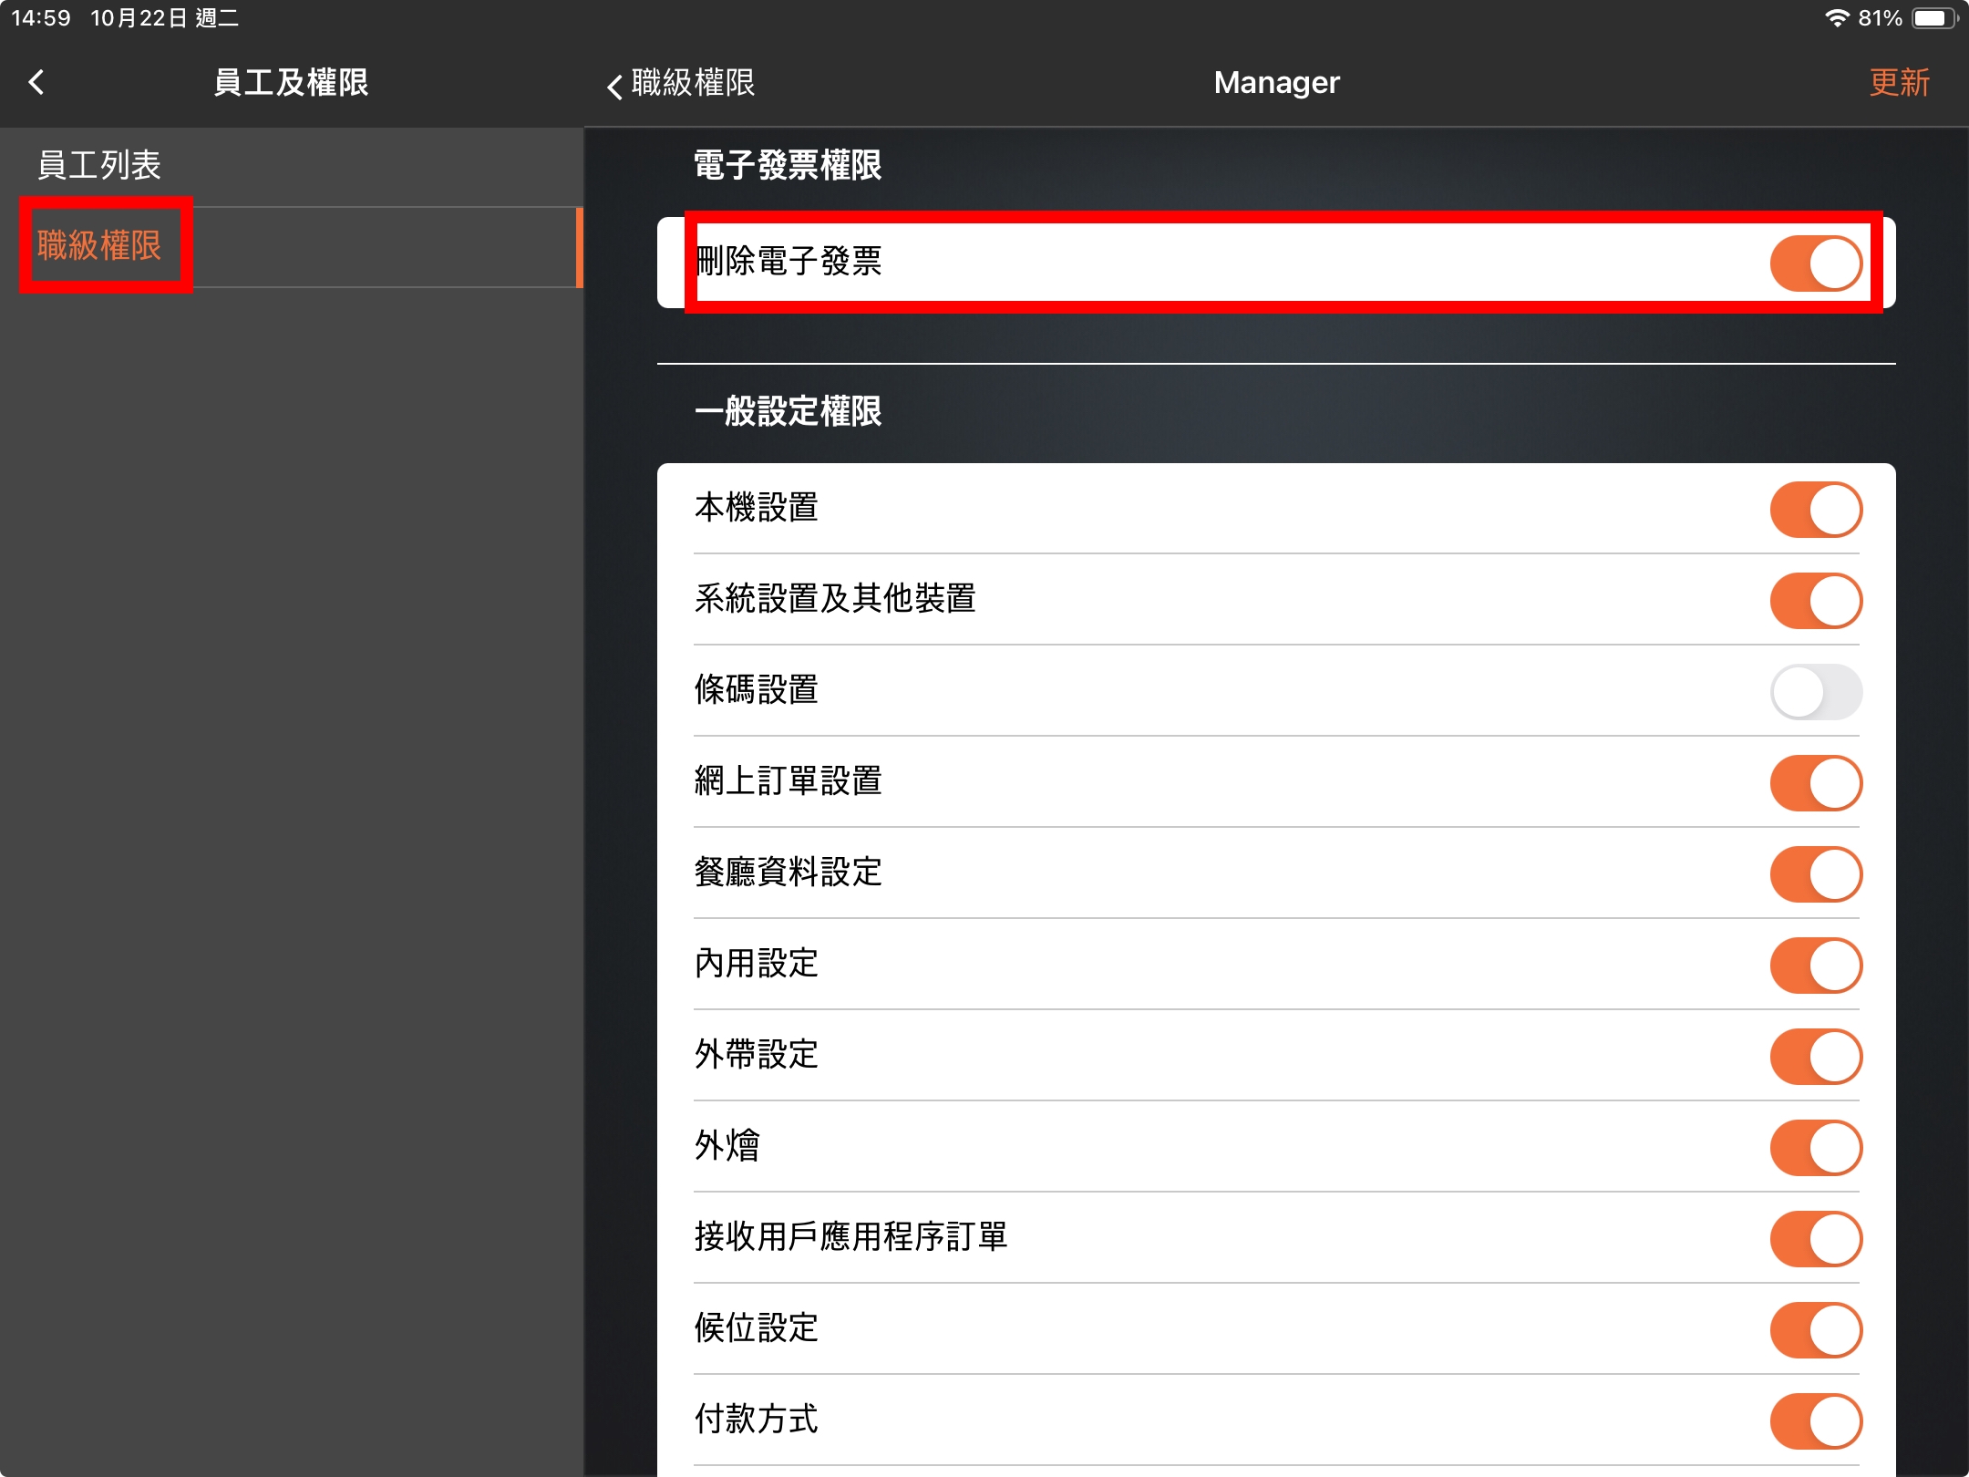Viewport: 1969px width, 1477px height.
Task: Tap the 14:59 clock in status bar
Action: pyautogui.click(x=41, y=18)
